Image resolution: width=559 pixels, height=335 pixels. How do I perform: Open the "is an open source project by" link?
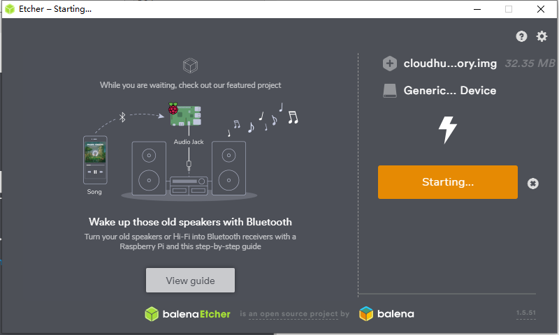[x=294, y=314]
